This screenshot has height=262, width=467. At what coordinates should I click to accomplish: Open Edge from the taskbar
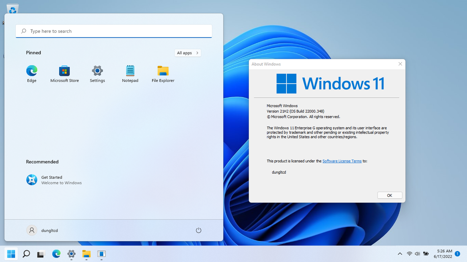tap(56, 254)
